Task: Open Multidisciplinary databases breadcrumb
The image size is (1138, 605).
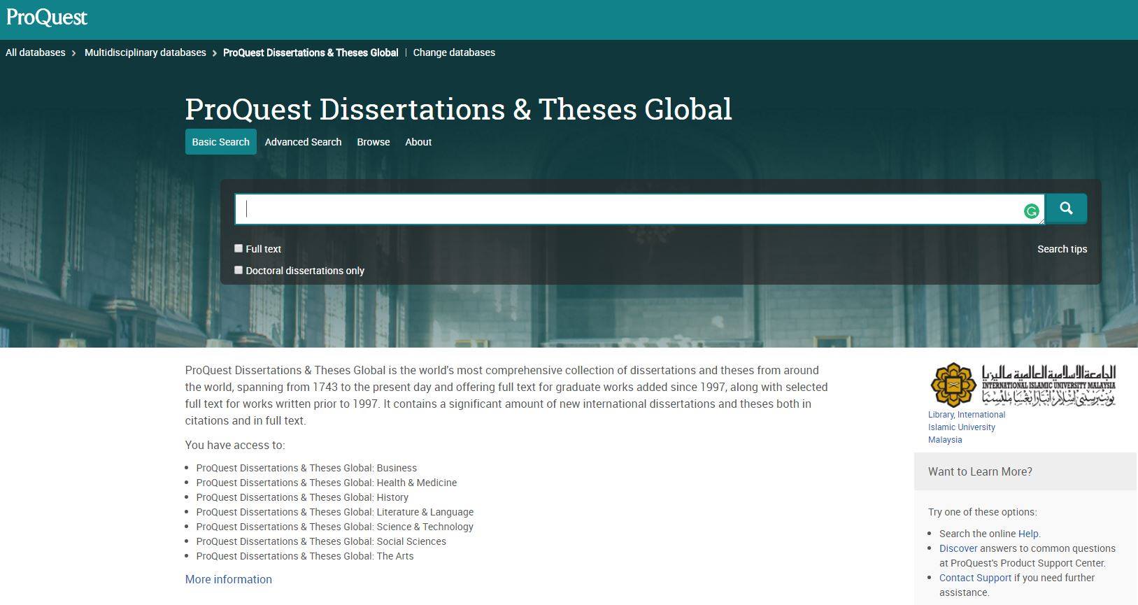Action: pos(145,52)
